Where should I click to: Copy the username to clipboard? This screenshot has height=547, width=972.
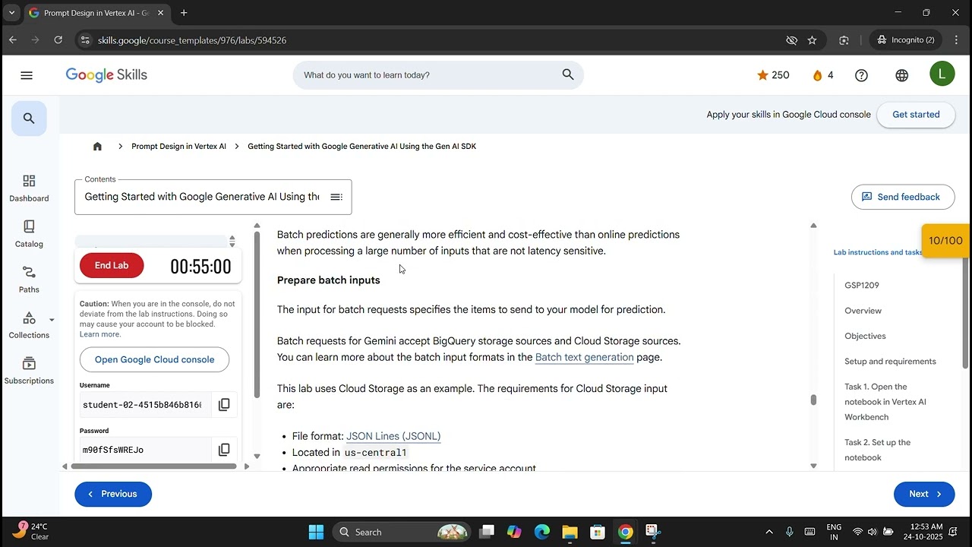224,405
